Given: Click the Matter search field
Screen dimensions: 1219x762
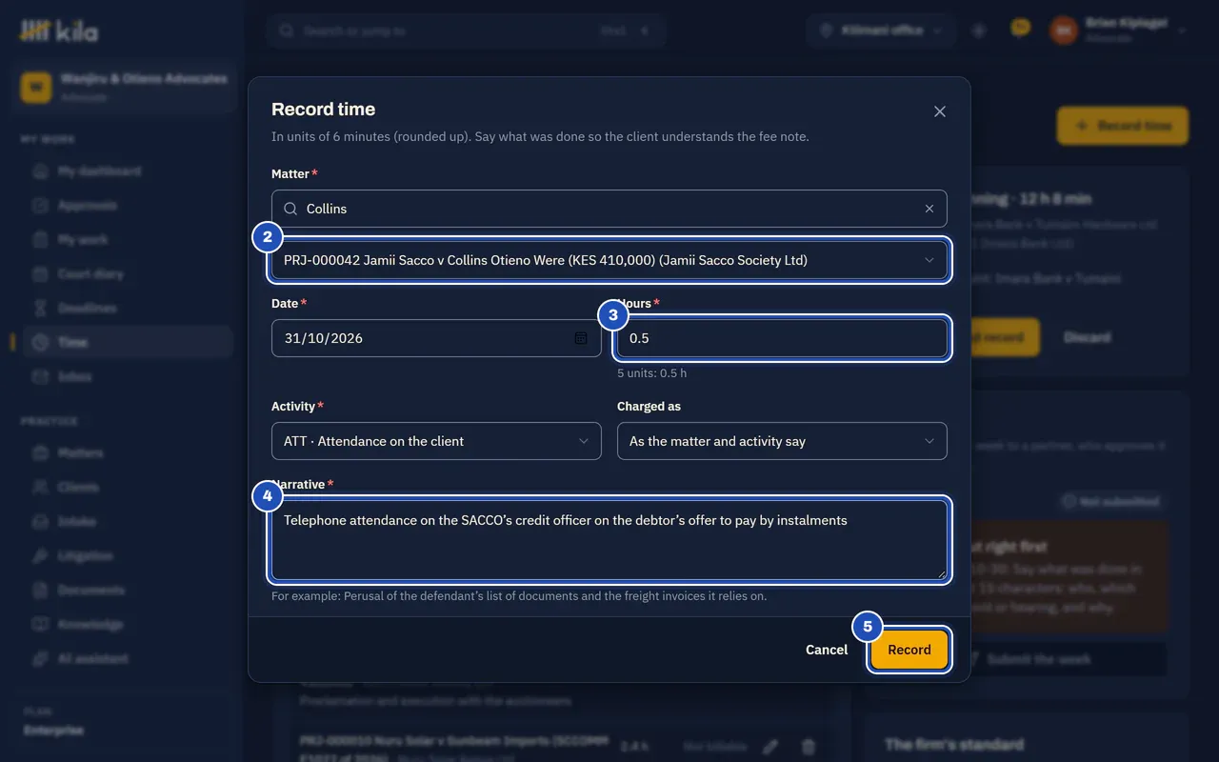Looking at the screenshot, I should 609,209.
